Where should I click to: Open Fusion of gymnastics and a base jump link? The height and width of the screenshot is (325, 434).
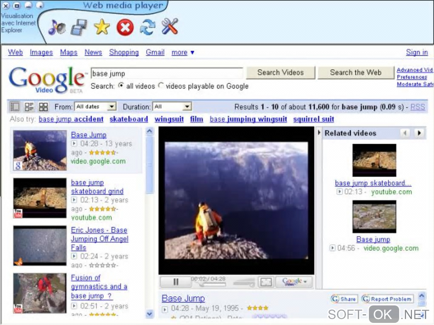tap(99, 287)
